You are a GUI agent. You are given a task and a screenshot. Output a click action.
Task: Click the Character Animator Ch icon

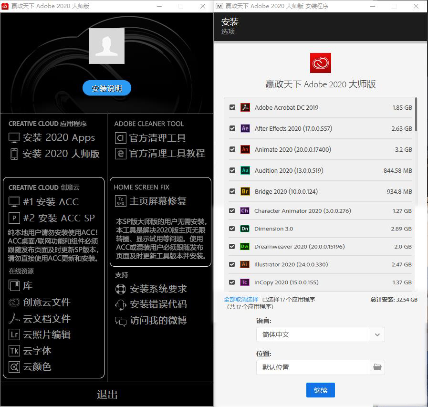point(245,211)
